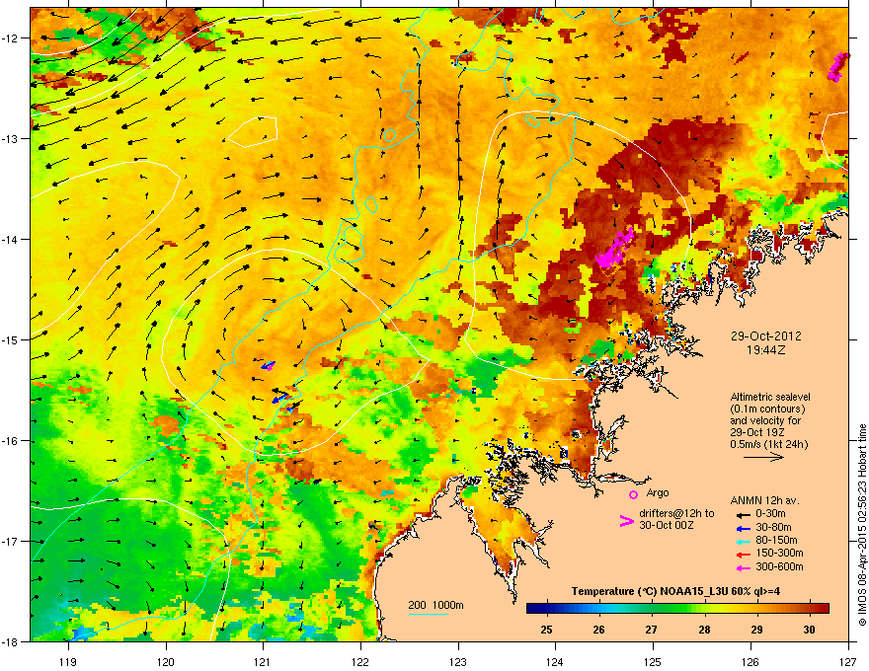Click the 'drifters@12h to' legend label
Screen dimensions: 869x671
pos(676,513)
